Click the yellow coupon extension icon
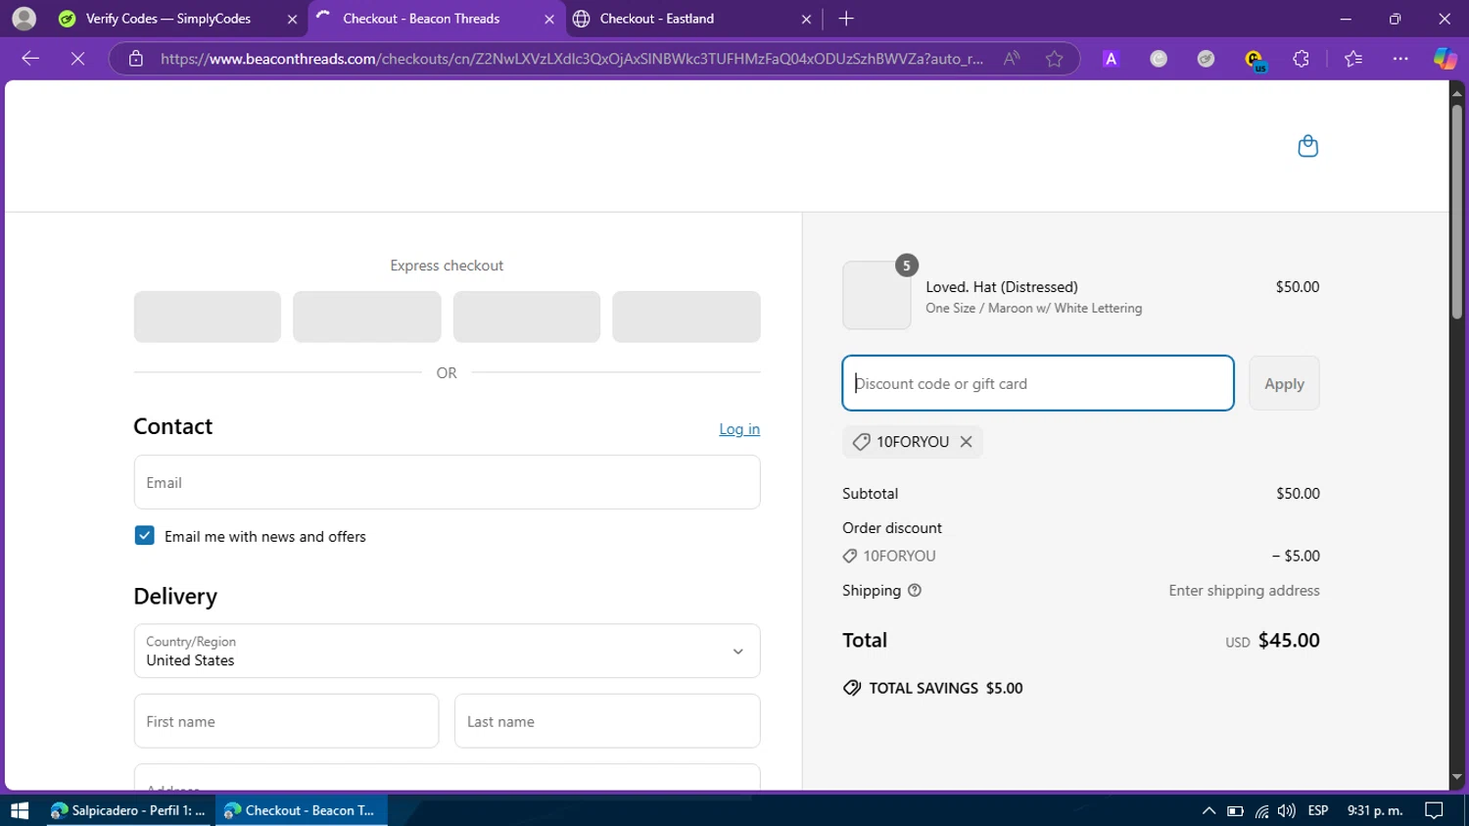 (x=1254, y=60)
